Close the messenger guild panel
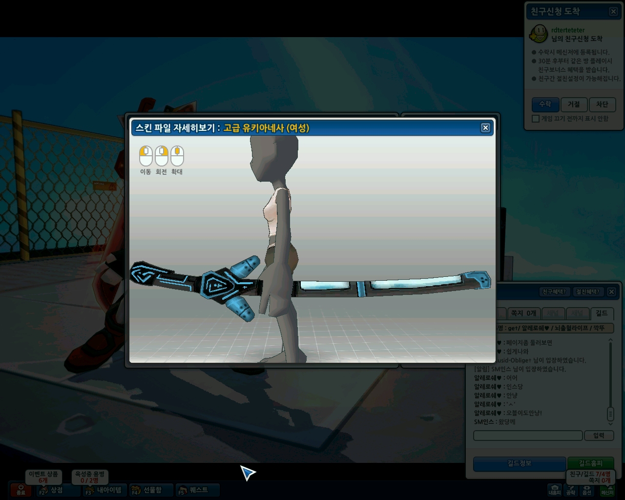625x500 pixels. [611, 292]
